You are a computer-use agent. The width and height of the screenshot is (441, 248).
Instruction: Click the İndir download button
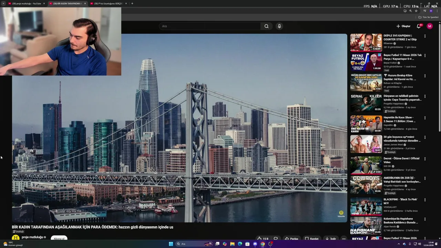tap(331, 238)
